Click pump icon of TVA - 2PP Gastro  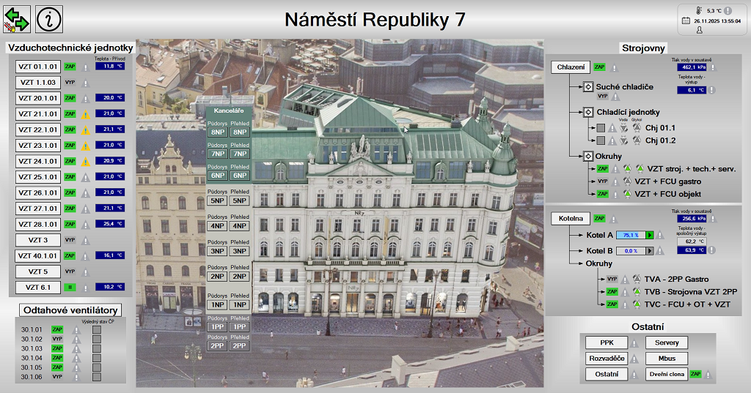637,279
